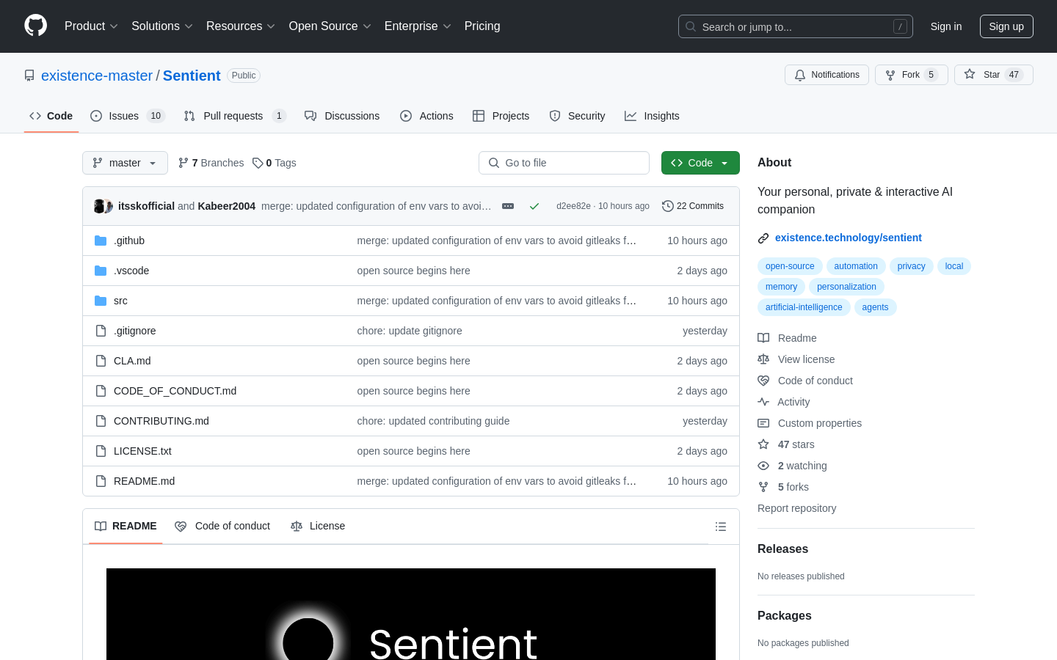The image size is (1057, 660).
Task: Open the existence-master owner link
Action: pos(97,76)
